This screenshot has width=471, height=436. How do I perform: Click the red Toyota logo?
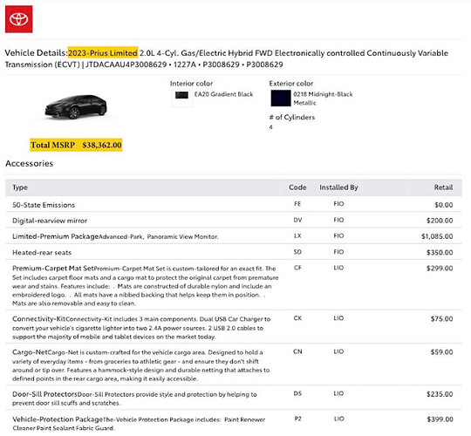pos(18,19)
